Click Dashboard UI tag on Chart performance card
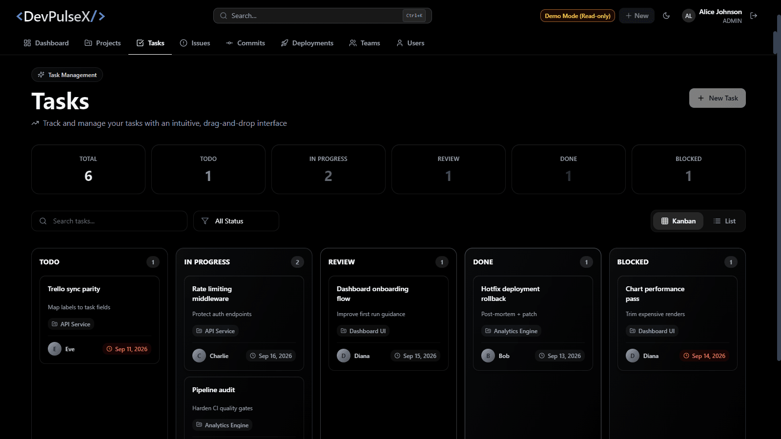Image resolution: width=781 pixels, height=439 pixels. [652, 331]
